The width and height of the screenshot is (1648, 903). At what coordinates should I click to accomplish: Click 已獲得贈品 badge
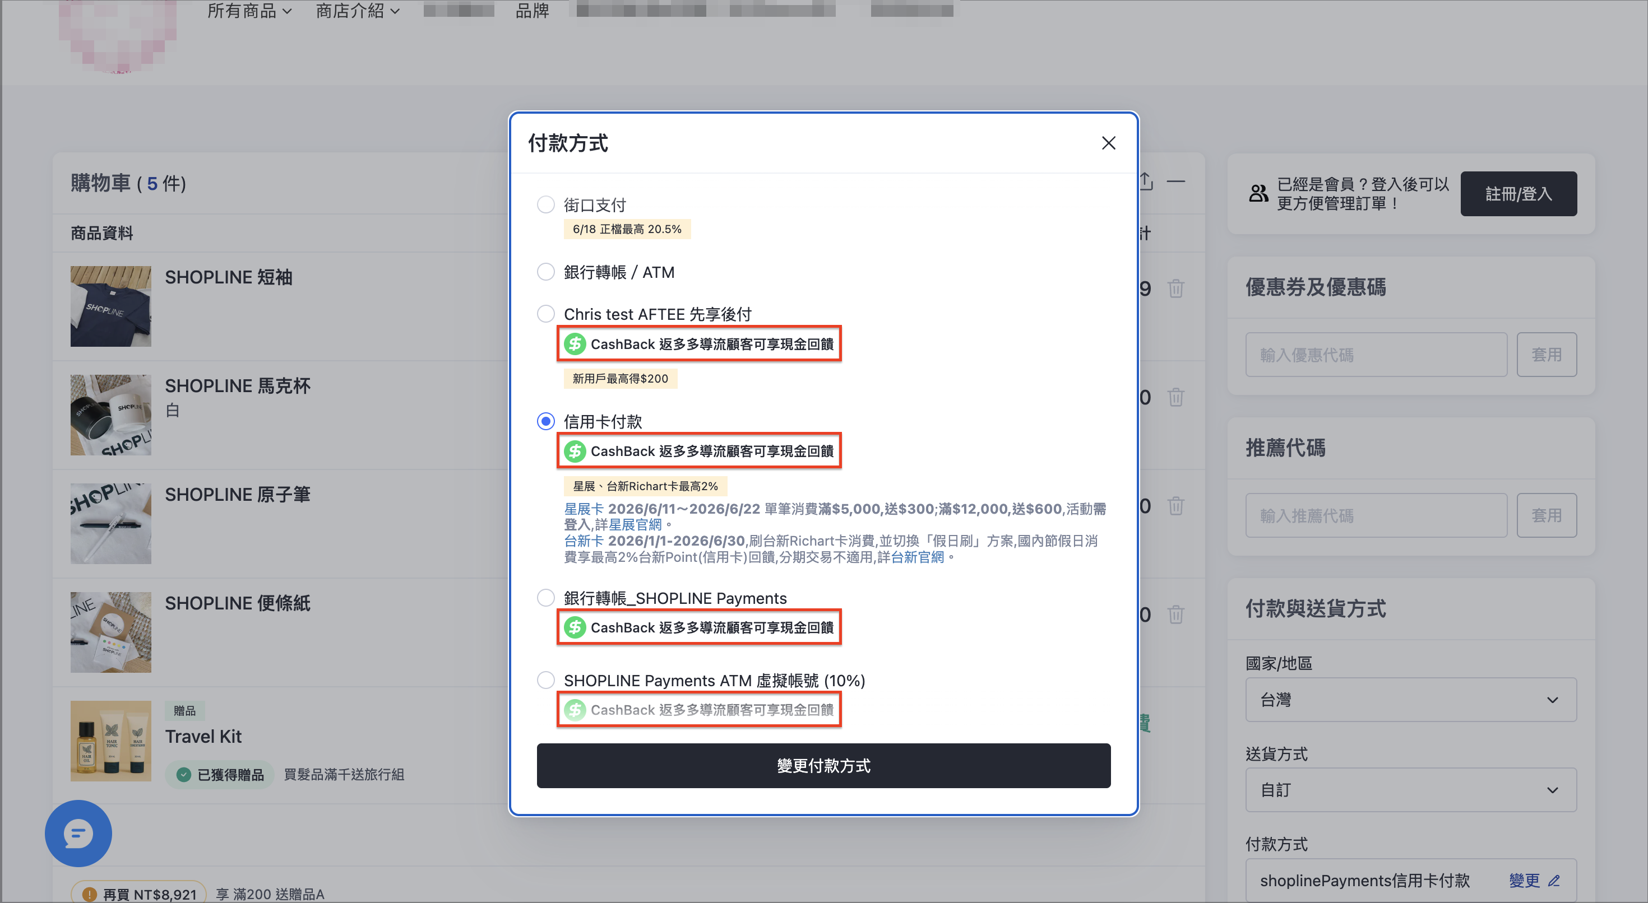(x=220, y=775)
